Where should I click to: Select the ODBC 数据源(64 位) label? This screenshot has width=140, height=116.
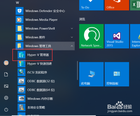point(41,90)
